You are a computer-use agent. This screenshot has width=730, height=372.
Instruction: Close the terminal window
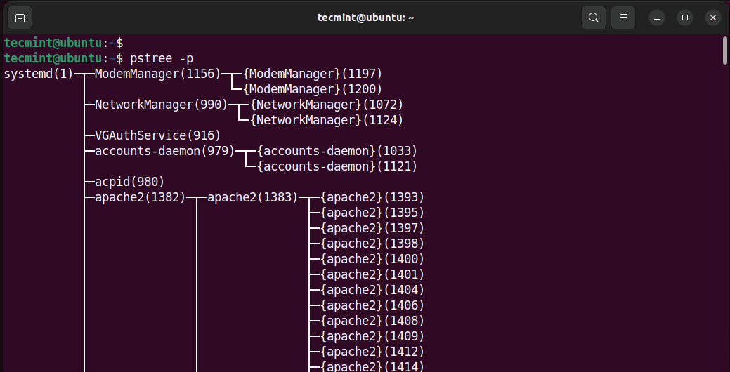tap(712, 18)
